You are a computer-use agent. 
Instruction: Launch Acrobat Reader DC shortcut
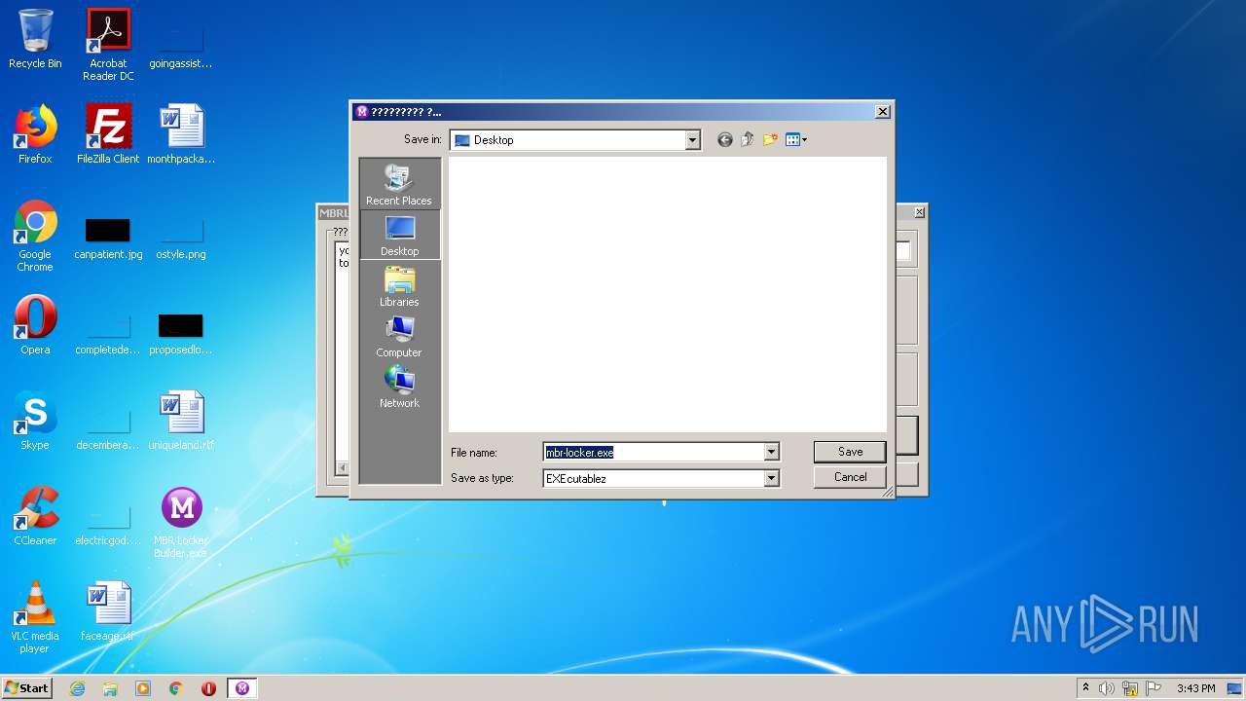coord(108,45)
